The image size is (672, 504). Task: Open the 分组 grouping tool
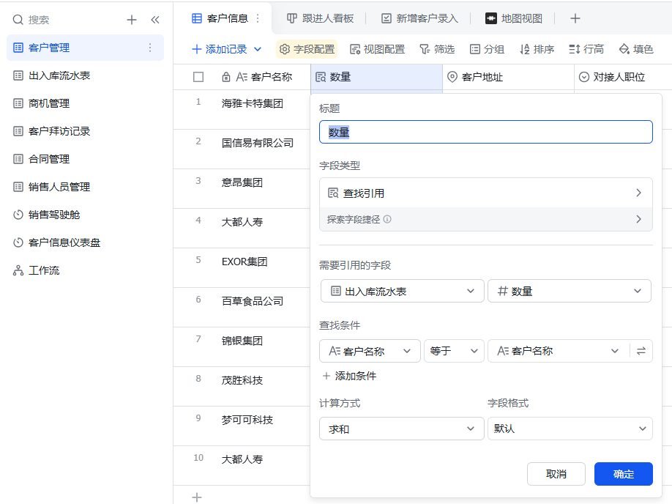[x=487, y=49]
